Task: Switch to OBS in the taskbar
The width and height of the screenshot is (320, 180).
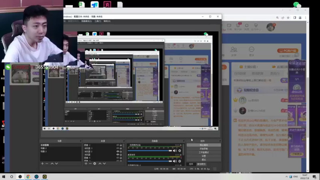Action: [x=20, y=176]
